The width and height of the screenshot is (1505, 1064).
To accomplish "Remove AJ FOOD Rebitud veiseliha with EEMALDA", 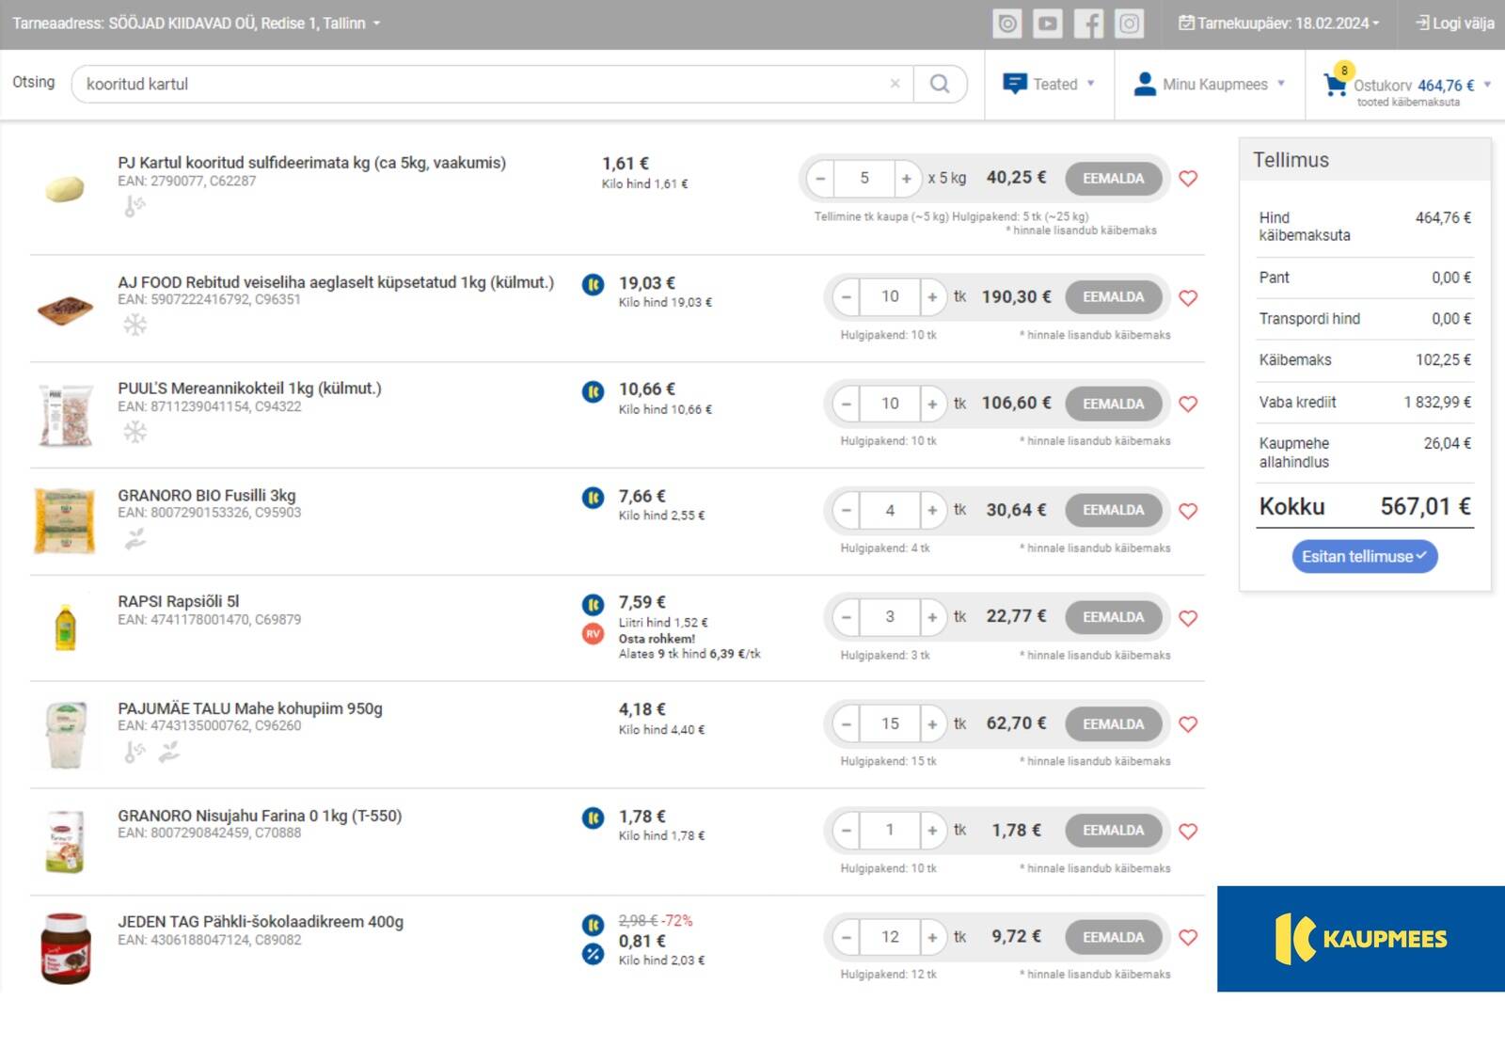I will tap(1113, 297).
